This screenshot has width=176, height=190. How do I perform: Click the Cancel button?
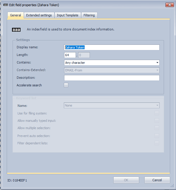click(x=157, y=180)
